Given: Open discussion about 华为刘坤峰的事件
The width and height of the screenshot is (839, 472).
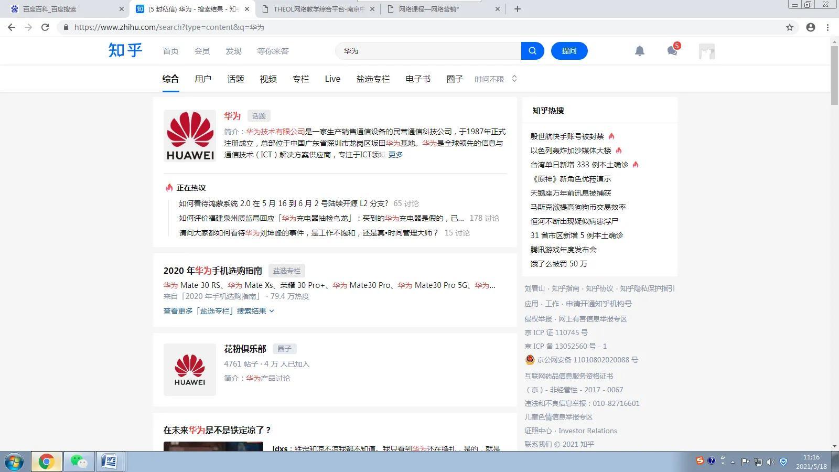Looking at the screenshot, I should point(308,233).
